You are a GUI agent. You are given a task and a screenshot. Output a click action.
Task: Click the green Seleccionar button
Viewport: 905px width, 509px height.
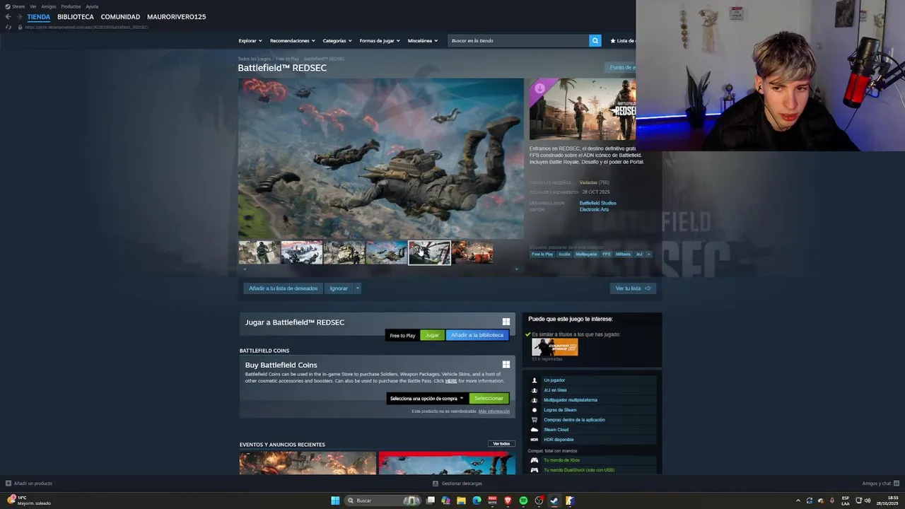click(x=489, y=399)
